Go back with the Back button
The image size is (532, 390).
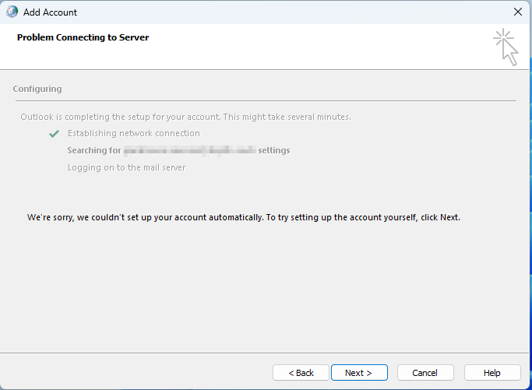point(301,373)
